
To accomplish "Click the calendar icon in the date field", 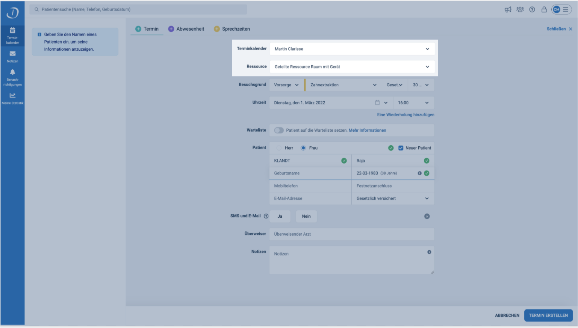I will (377, 102).
